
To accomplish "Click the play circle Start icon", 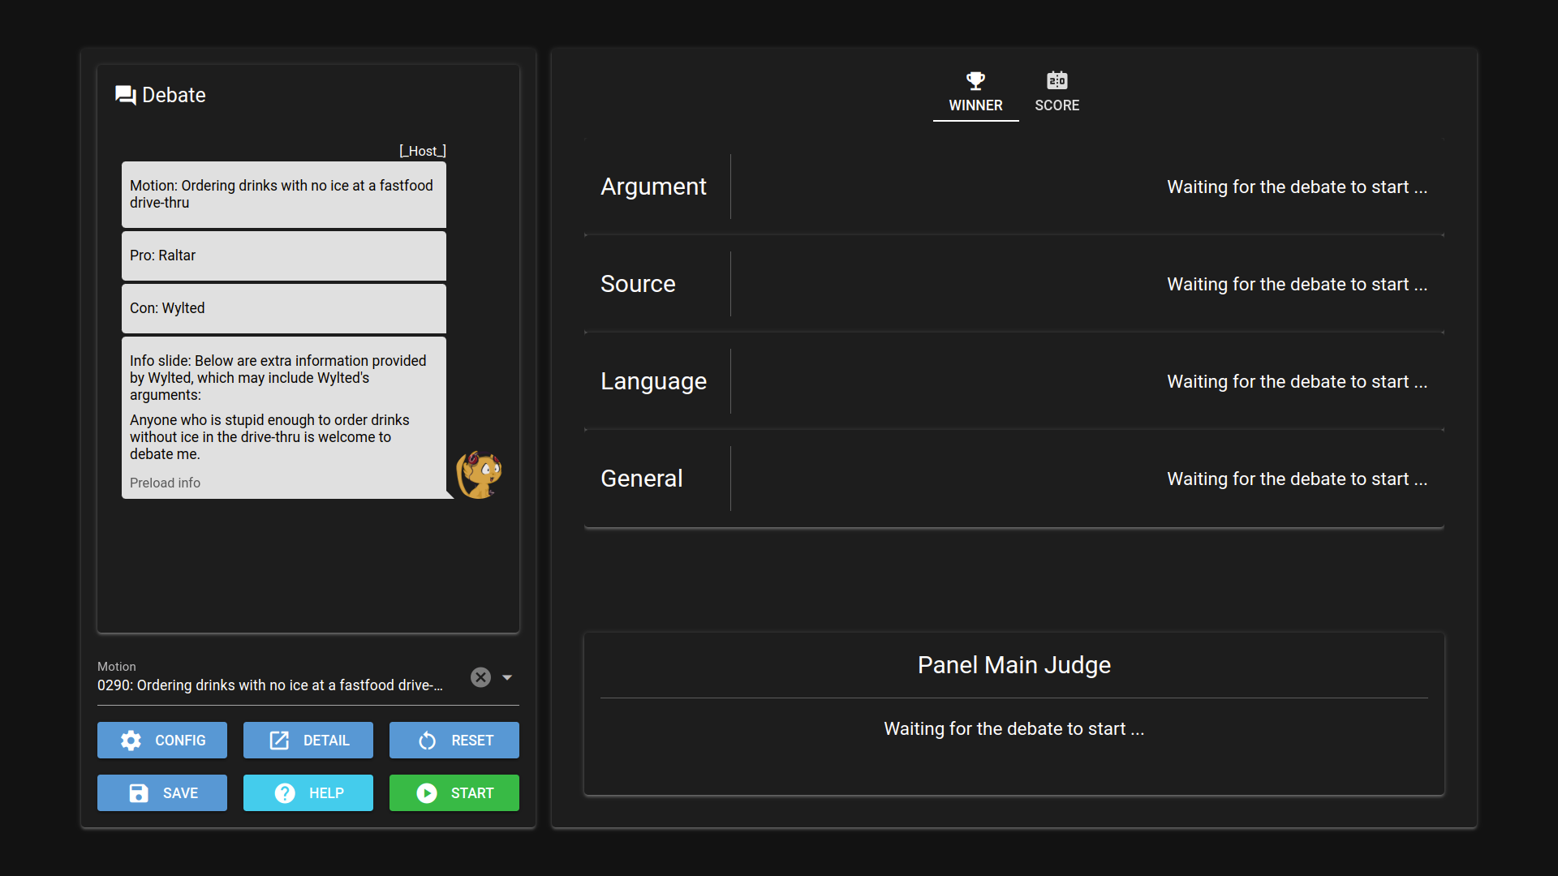I will tap(427, 793).
